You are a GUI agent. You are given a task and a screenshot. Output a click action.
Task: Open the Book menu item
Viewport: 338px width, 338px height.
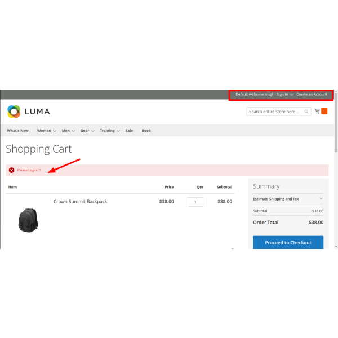point(146,131)
